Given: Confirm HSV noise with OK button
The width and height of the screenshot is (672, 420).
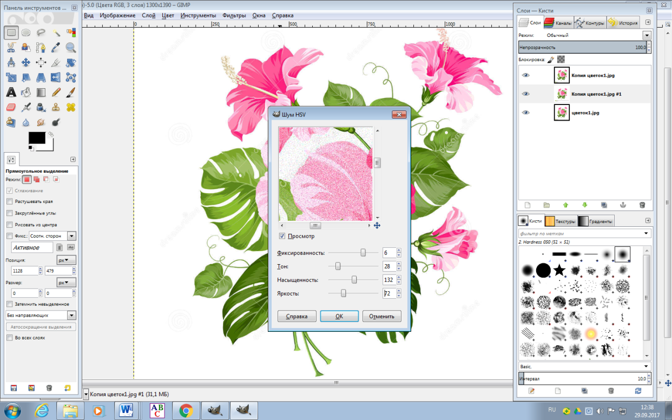Looking at the screenshot, I should click(x=339, y=316).
